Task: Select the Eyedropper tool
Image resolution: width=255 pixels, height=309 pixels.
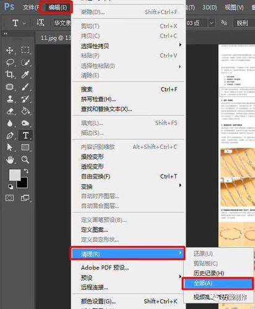Action: tap(25, 74)
